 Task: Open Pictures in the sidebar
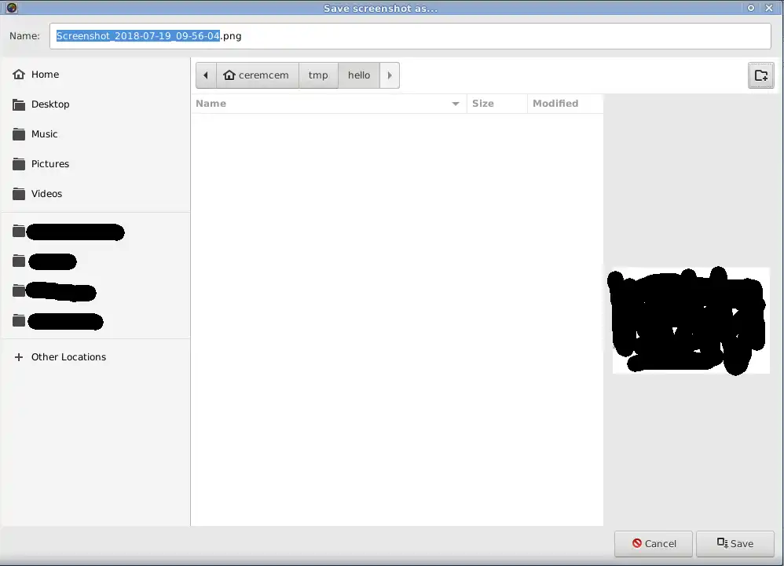[95, 164]
